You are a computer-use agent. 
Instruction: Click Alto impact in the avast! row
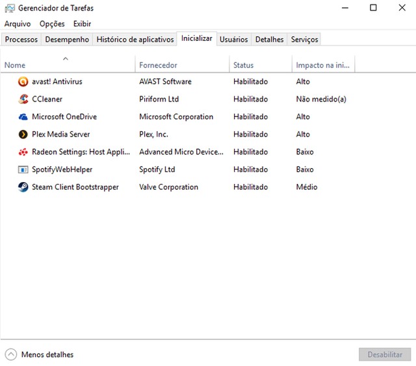point(303,81)
